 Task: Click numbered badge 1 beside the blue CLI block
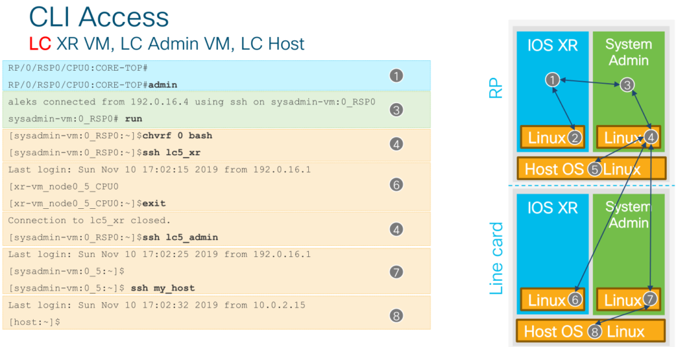click(396, 75)
